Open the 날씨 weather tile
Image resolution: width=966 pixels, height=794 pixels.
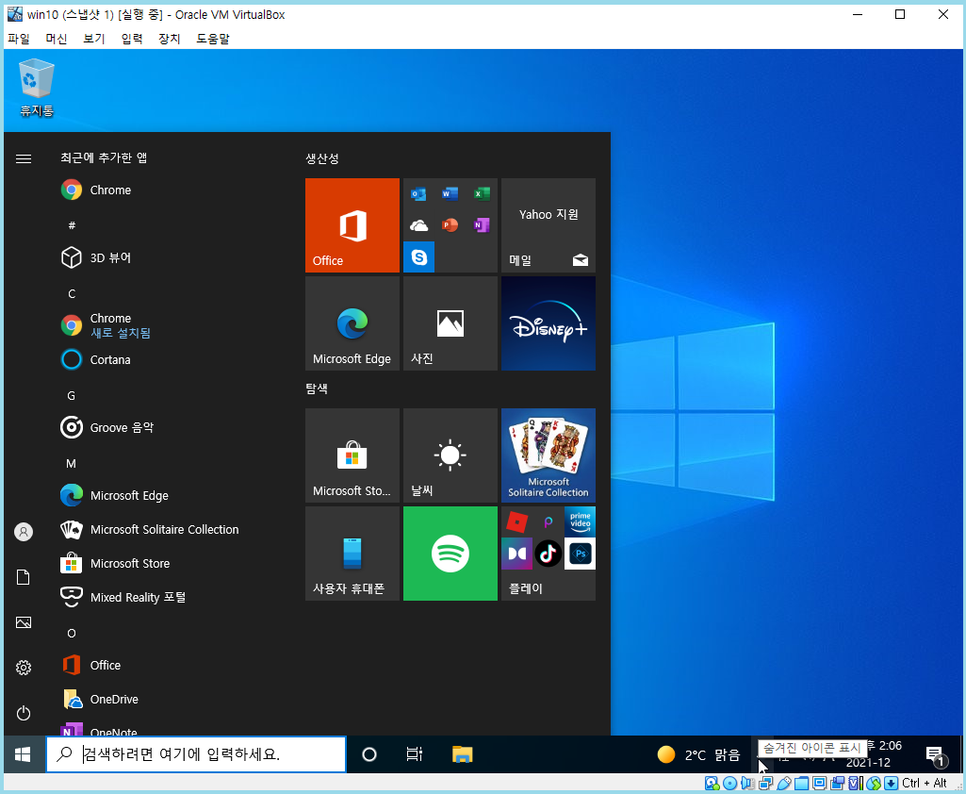tap(450, 455)
